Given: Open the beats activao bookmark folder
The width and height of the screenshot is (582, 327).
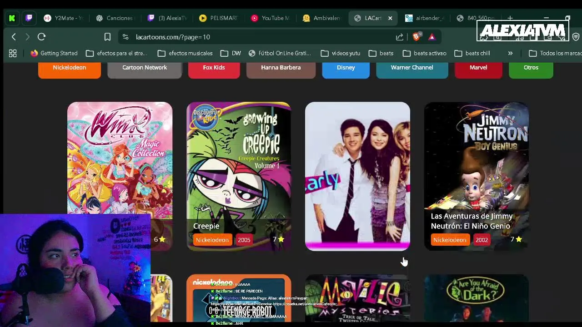Looking at the screenshot, I should coord(425,53).
